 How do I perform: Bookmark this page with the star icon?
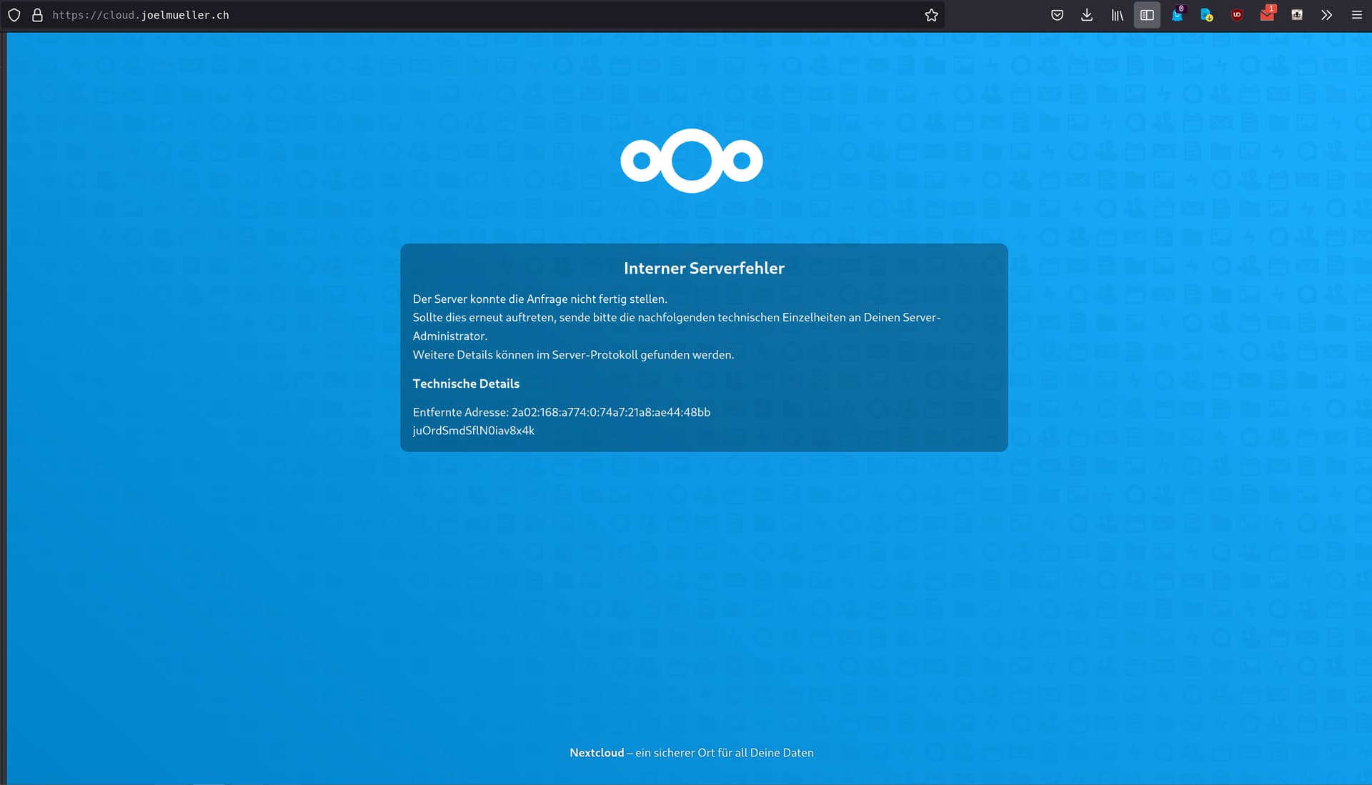pyautogui.click(x=931, y=15)
